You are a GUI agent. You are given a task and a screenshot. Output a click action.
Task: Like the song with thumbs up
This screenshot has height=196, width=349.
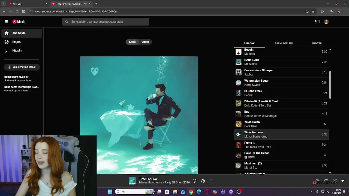click(x=203, y=181)
